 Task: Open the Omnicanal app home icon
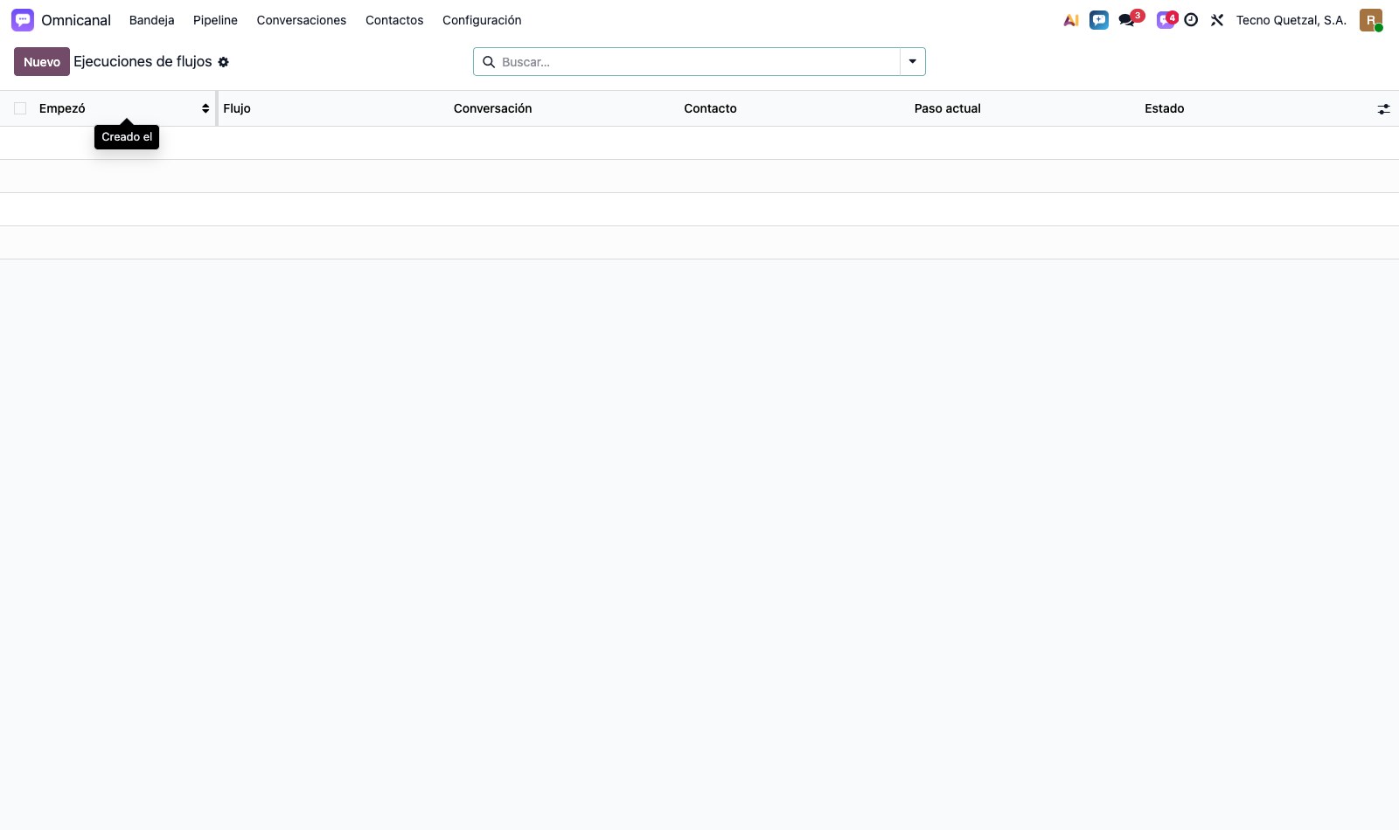pyautogui.click(x=23, y=20)
